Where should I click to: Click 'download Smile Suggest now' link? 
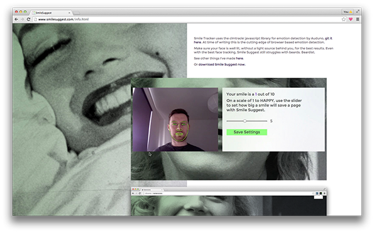[x=222, y=65]
